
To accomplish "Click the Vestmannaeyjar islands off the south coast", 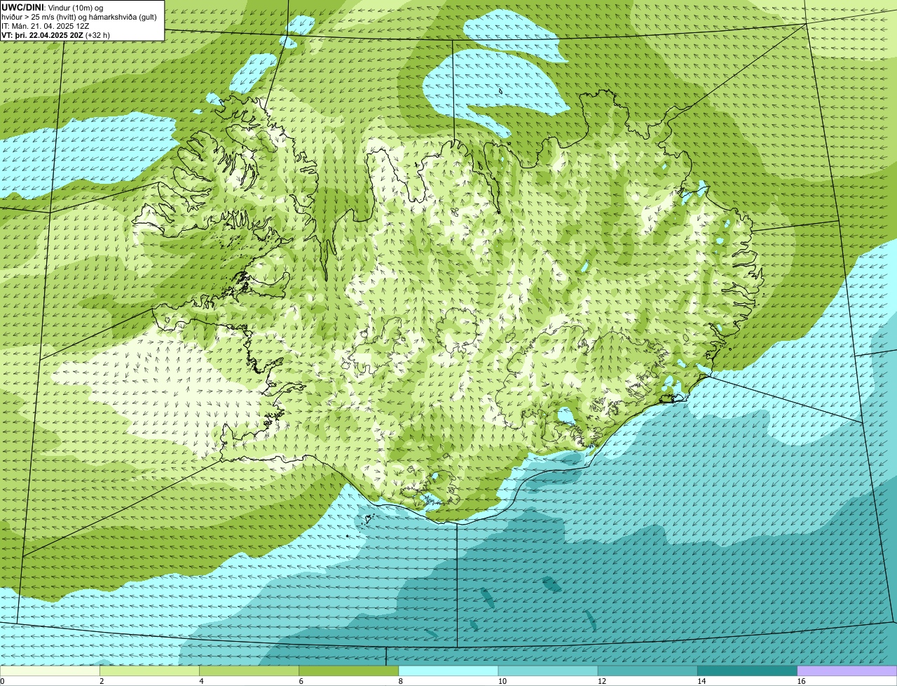I will coord(367,520).
